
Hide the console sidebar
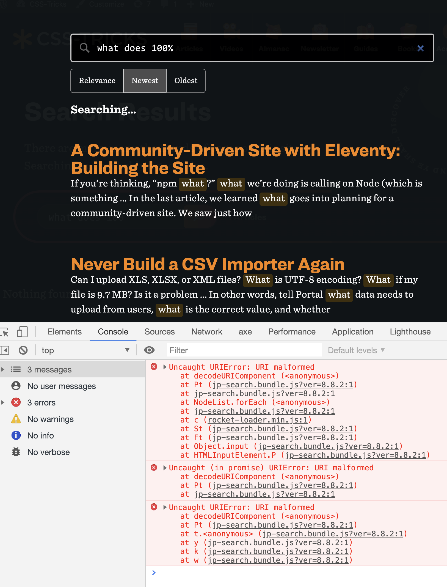(x=5, y=350)
